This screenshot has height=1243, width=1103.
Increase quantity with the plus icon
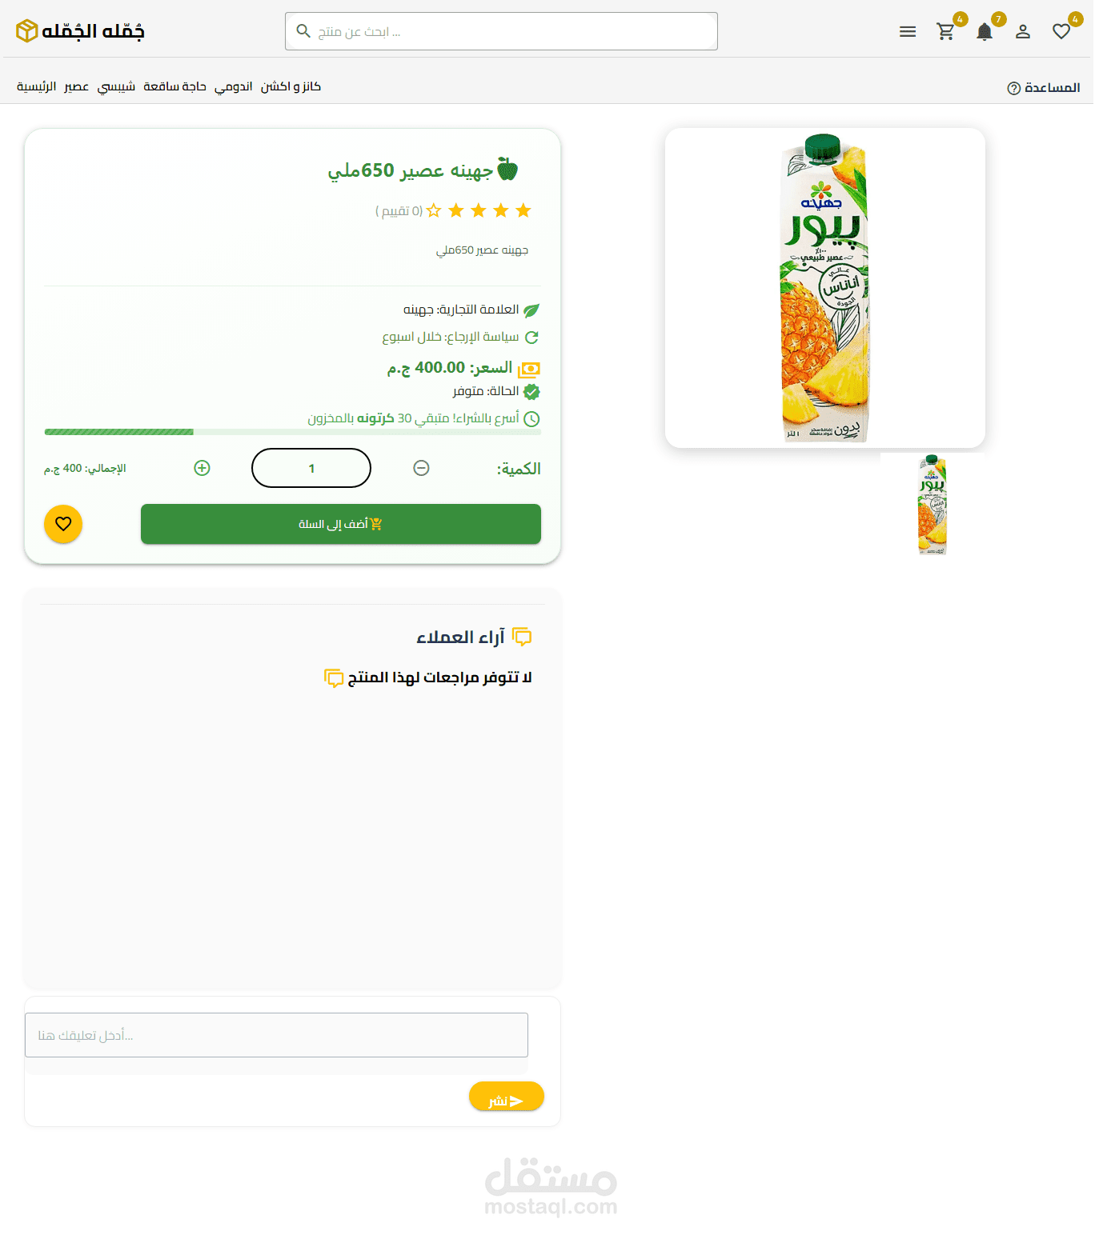[x=203, y=468]
